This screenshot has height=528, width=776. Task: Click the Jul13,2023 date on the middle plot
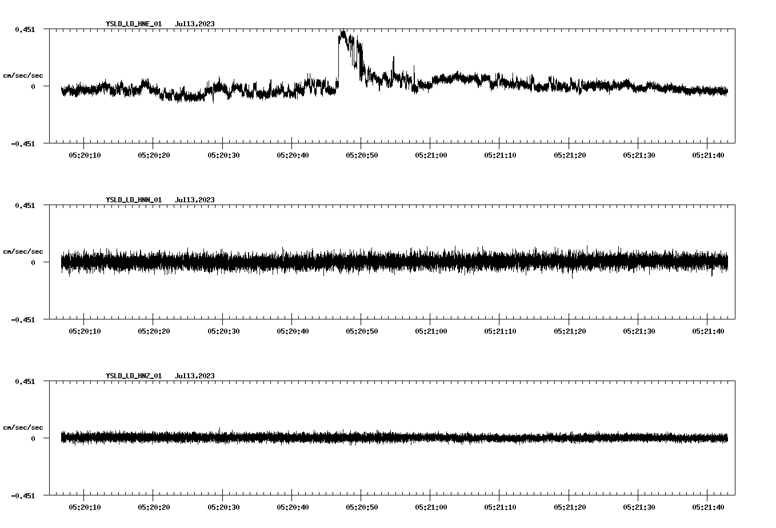tap(195, 199)
